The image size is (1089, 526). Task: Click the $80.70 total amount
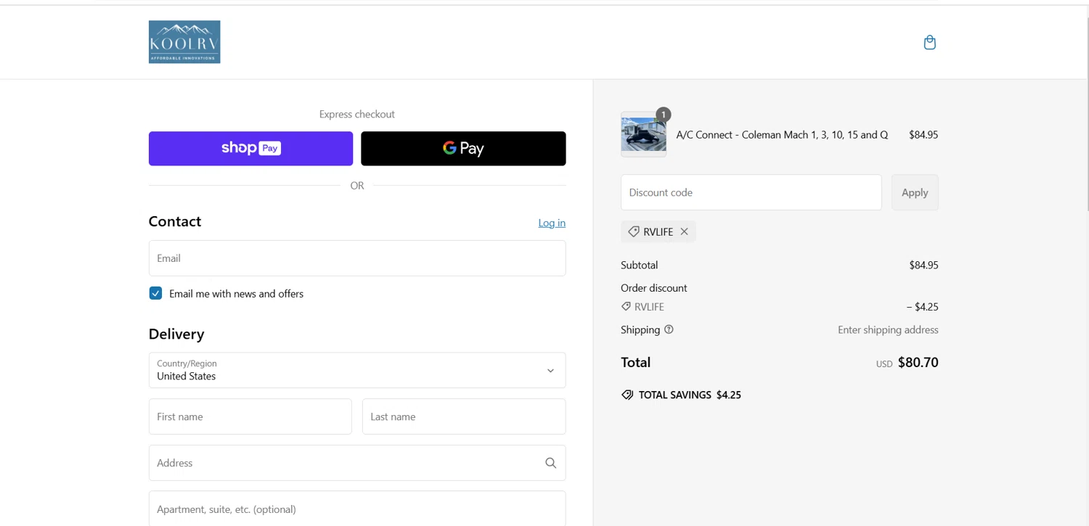(x=918, y=362)
